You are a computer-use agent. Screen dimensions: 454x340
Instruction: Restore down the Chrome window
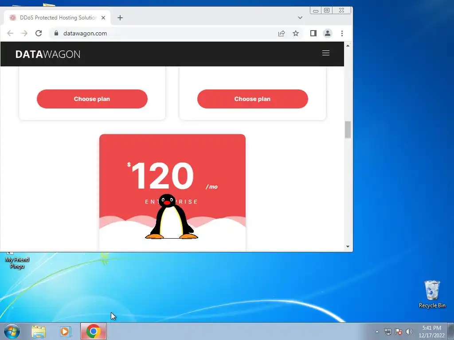tap(327, 11)
